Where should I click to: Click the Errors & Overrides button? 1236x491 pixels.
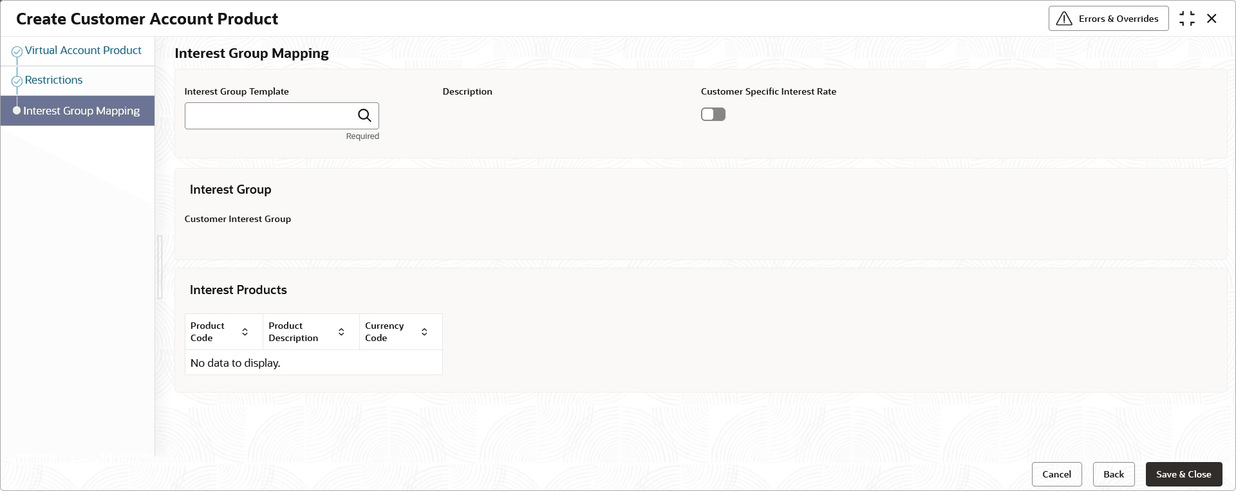pos(1109,19)
